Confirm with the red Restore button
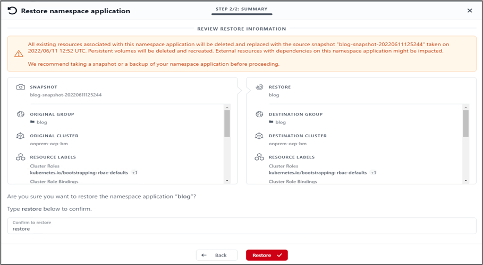 tap(266, 255)
